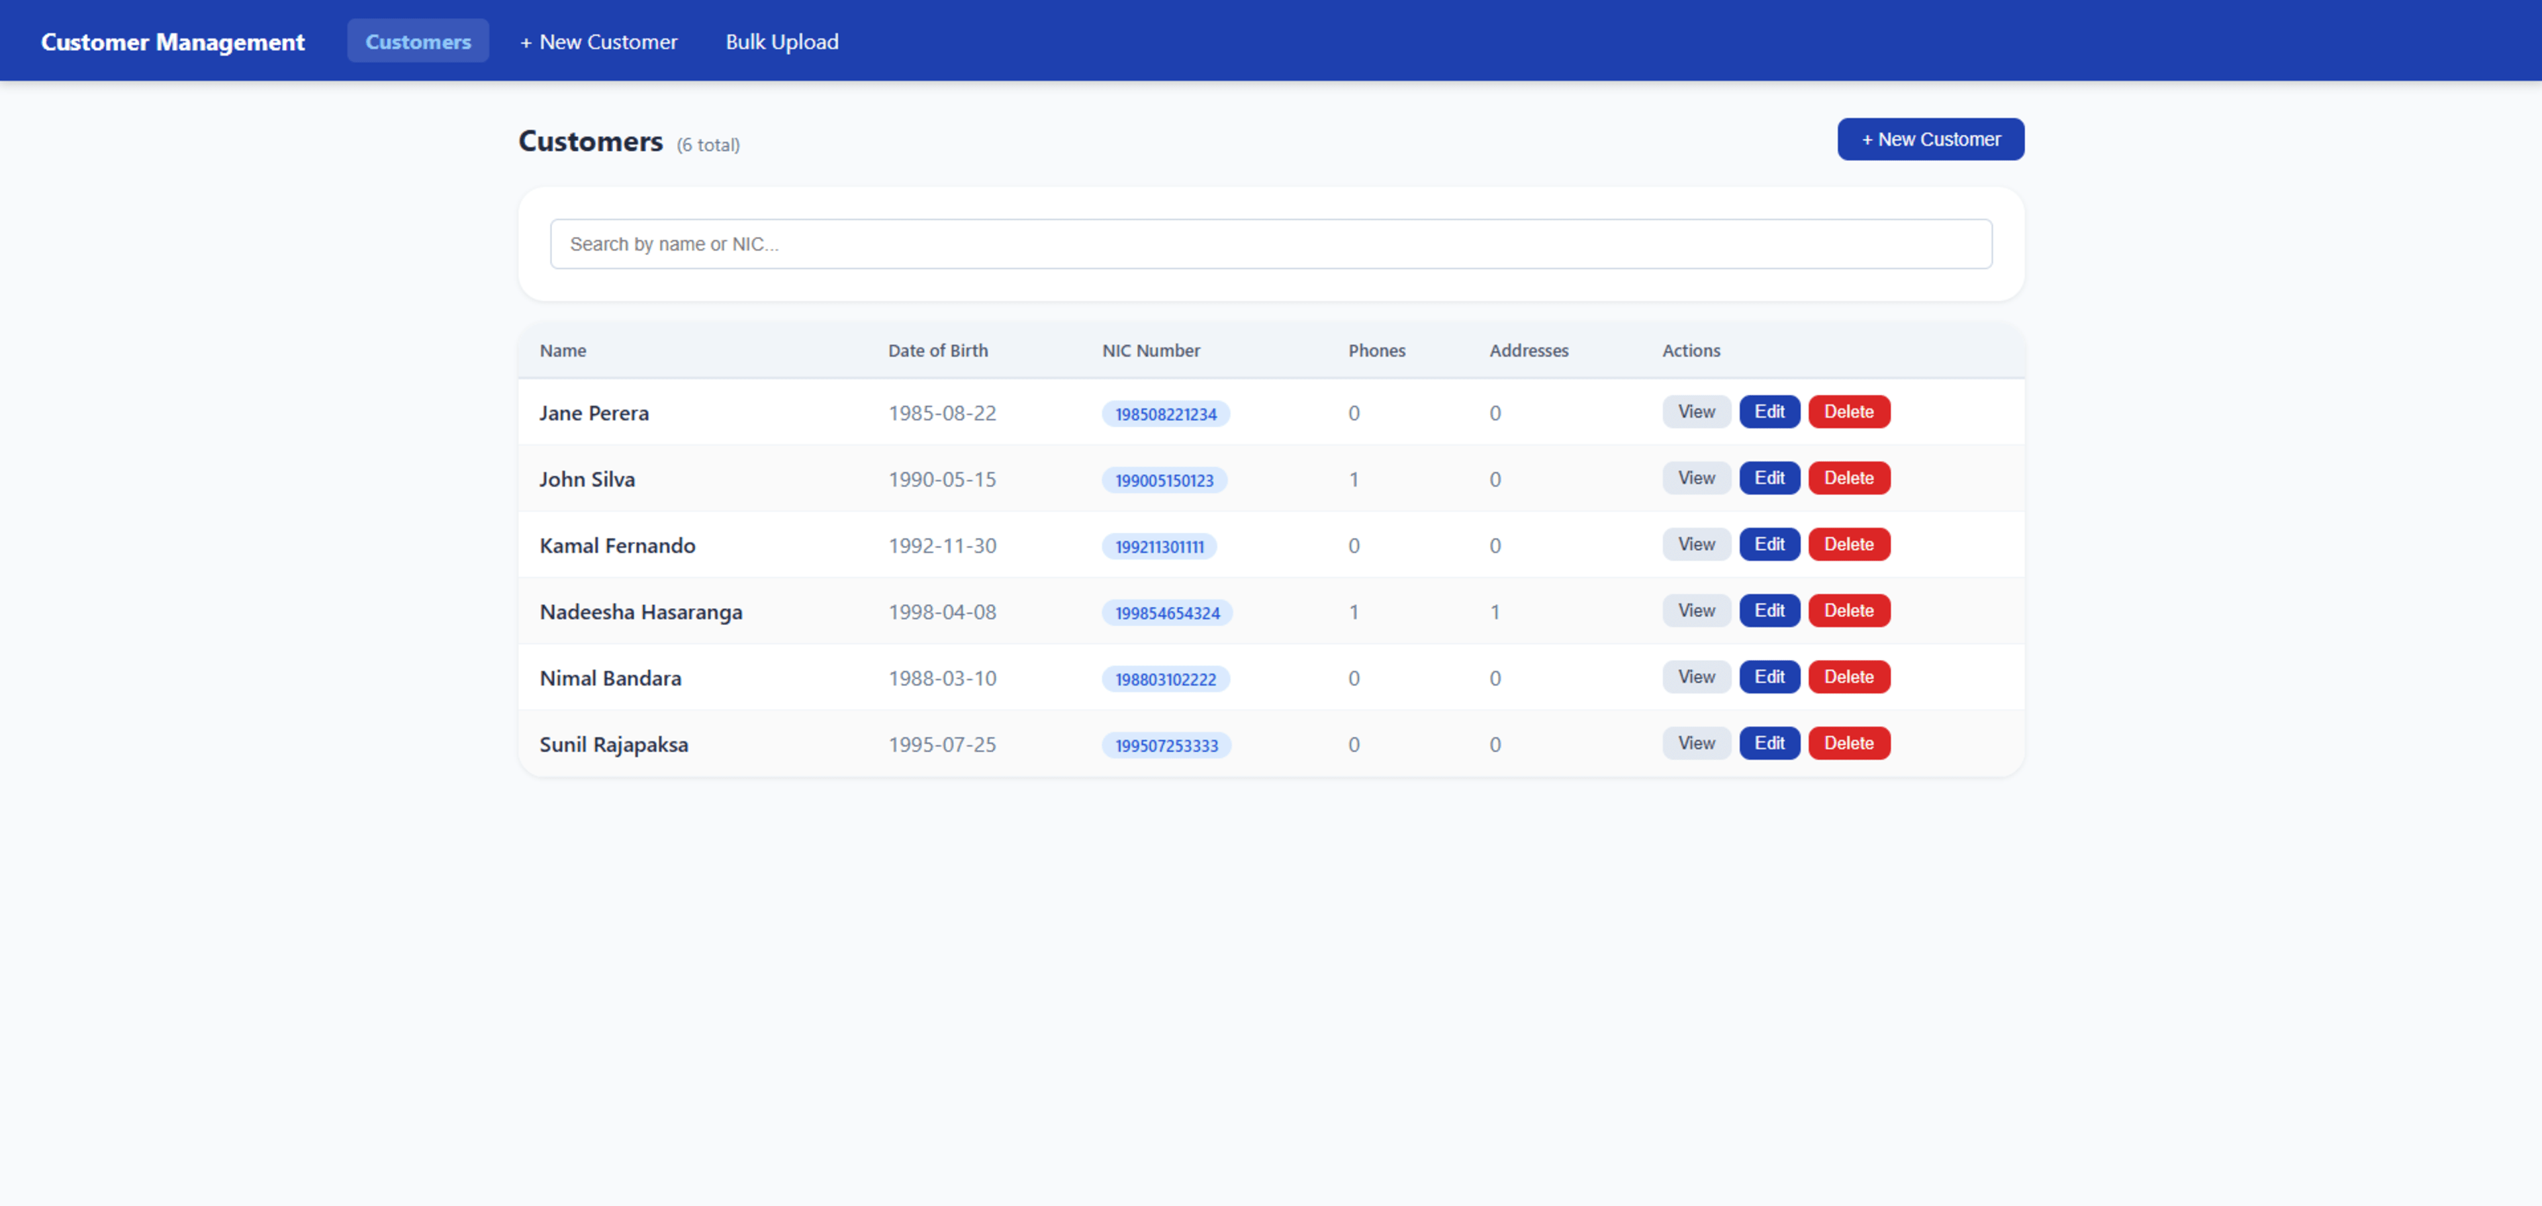Screen dimensions: 2542x1206
Task: Click the 'Name' column header
Action: pyautogui.click(x=563, y=350)
